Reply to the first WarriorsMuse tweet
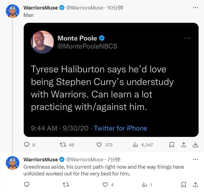 coord(27,145)
